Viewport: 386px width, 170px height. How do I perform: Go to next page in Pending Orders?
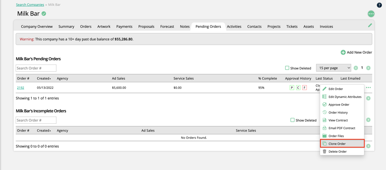tap(368, 68)
